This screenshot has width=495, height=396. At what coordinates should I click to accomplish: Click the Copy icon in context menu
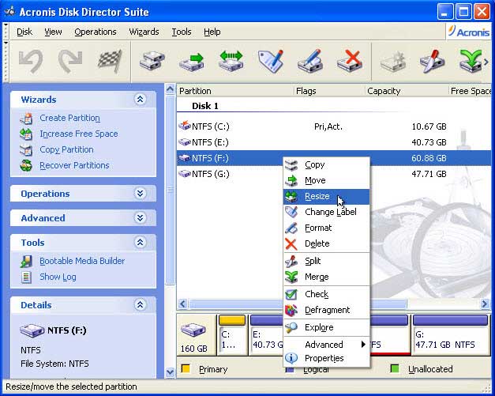pyautogui.click(x=291, y=164)
